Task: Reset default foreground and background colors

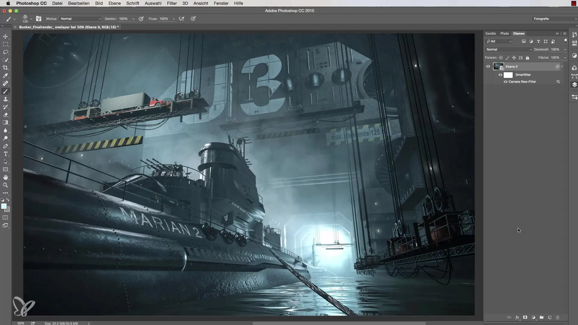Action: pos(2,200)
